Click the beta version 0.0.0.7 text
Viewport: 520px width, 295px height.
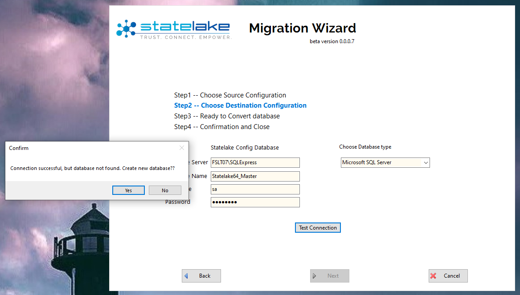point(332,41)
